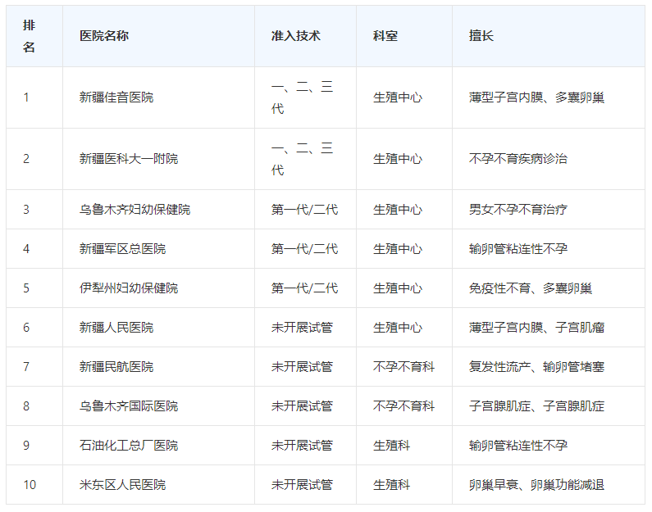Click the 不孕不育疾病诊治 specialty cell
The width and height of the screenshot is (652, 512).
[x=518, y=159]
